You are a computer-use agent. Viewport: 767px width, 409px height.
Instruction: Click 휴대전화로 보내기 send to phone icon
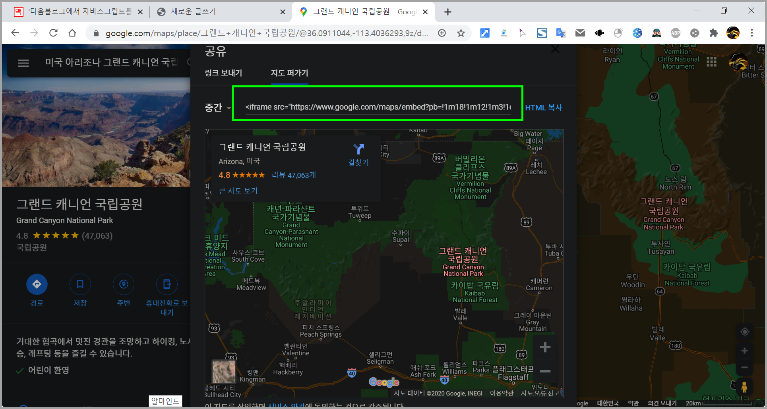pos(167,284)
